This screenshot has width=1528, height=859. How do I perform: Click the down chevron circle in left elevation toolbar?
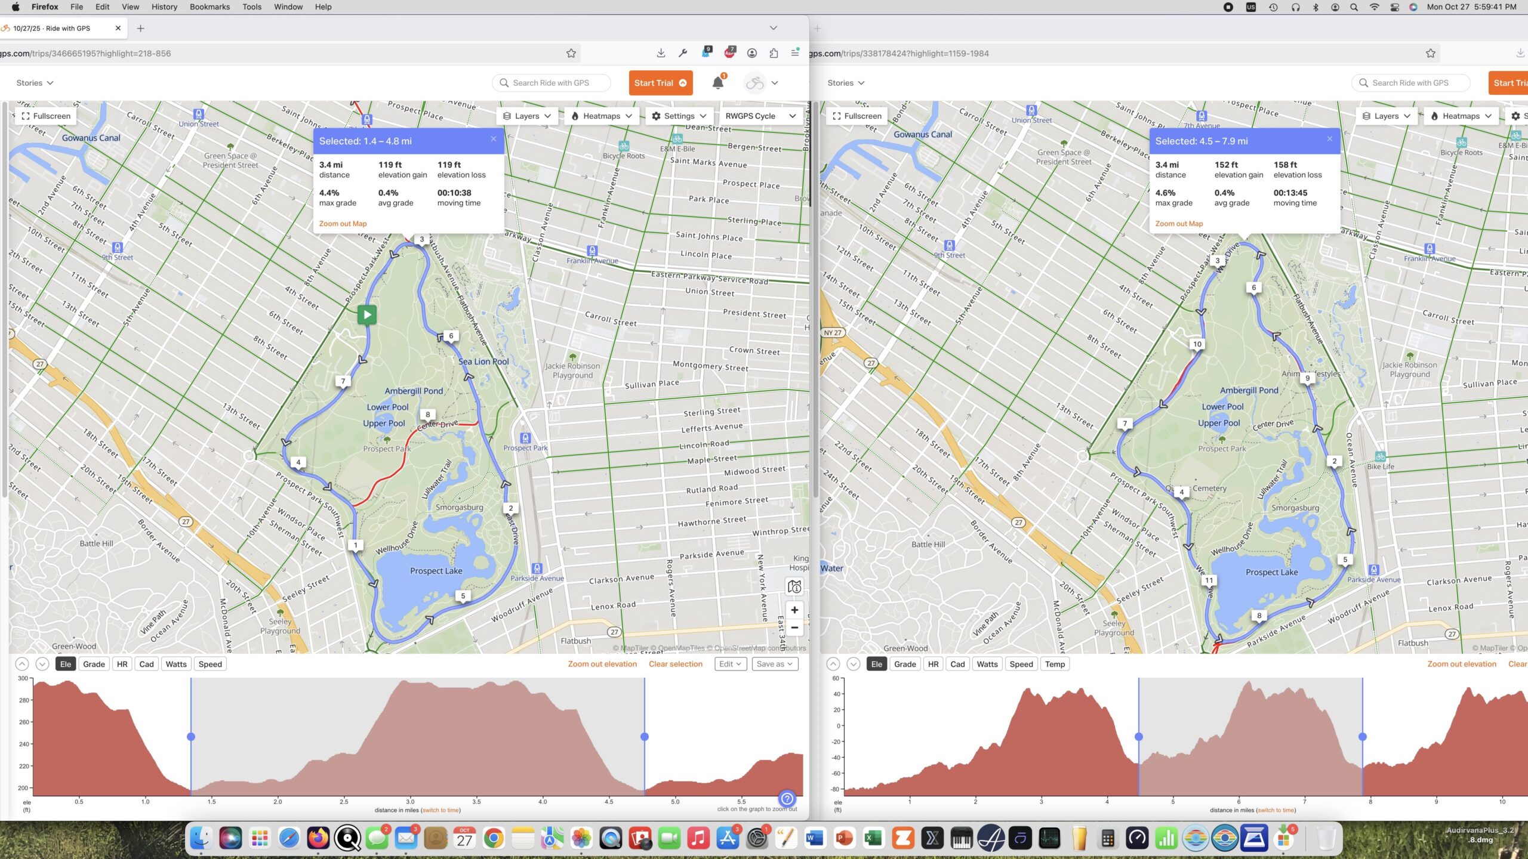[x=42, y=664]
